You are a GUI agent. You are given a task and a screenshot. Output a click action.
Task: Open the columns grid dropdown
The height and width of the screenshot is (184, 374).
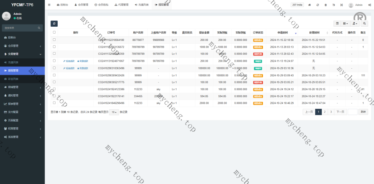pos(345,23)
